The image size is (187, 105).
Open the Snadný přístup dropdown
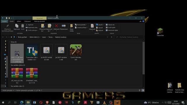click(x=81, y=27)
